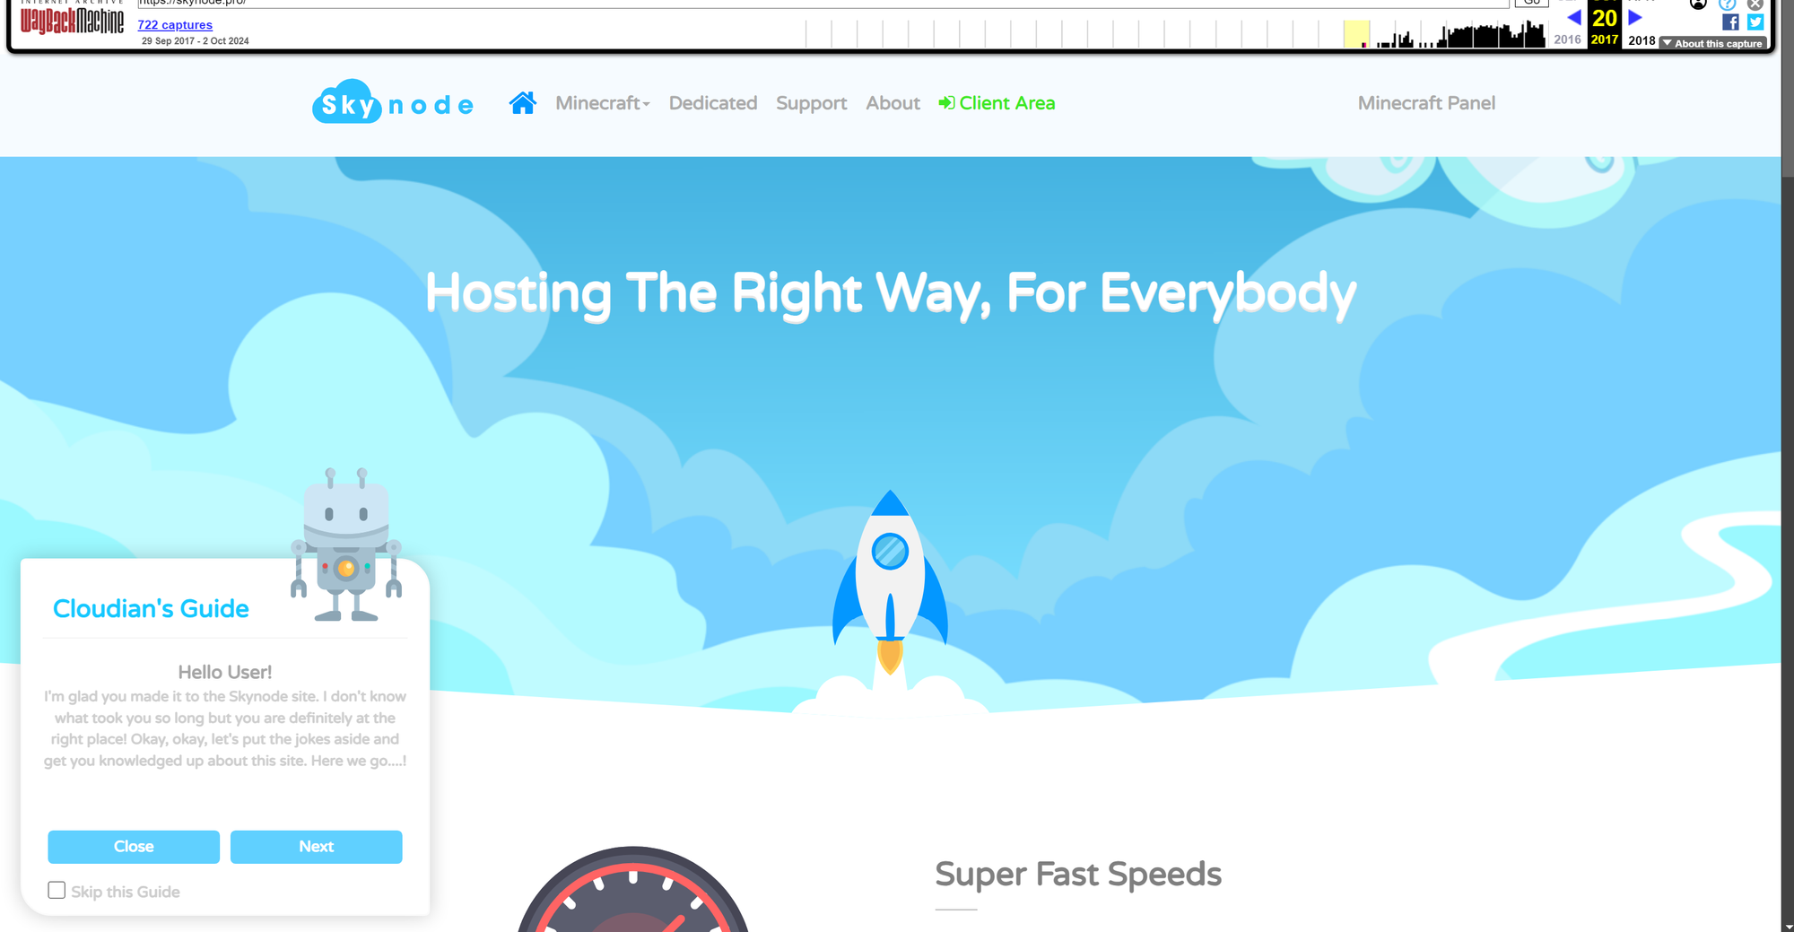Click the Cloudian robot mascot
1794x932 pixels.
click(346, 544)
